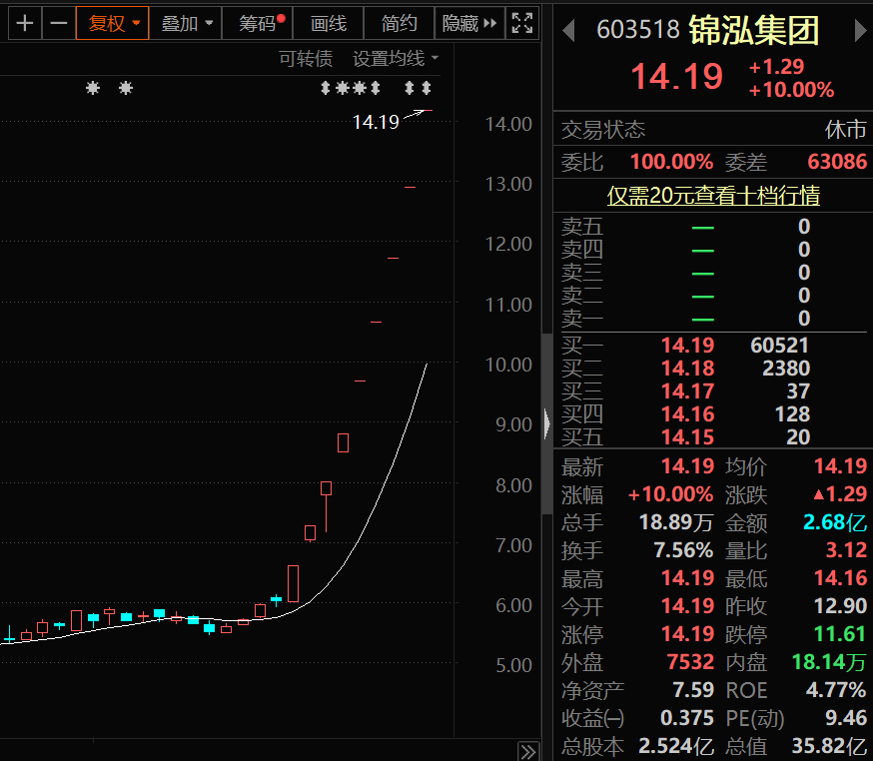Open 仅需20元查看十档行情 link
Image resolution: width=873 pixels, height=761 pixels.
point(713,196)
